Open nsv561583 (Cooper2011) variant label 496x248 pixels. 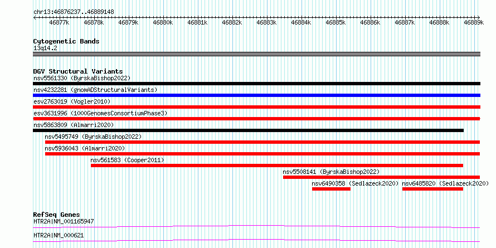[x=128, y=160]
